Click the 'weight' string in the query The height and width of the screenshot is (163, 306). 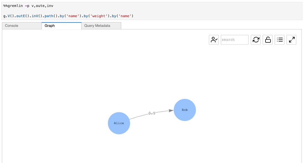point(98,16)
